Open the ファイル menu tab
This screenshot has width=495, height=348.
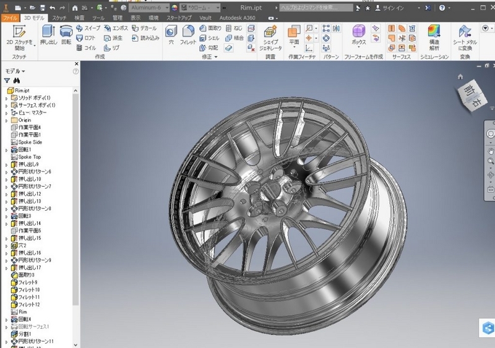point(10,18)
